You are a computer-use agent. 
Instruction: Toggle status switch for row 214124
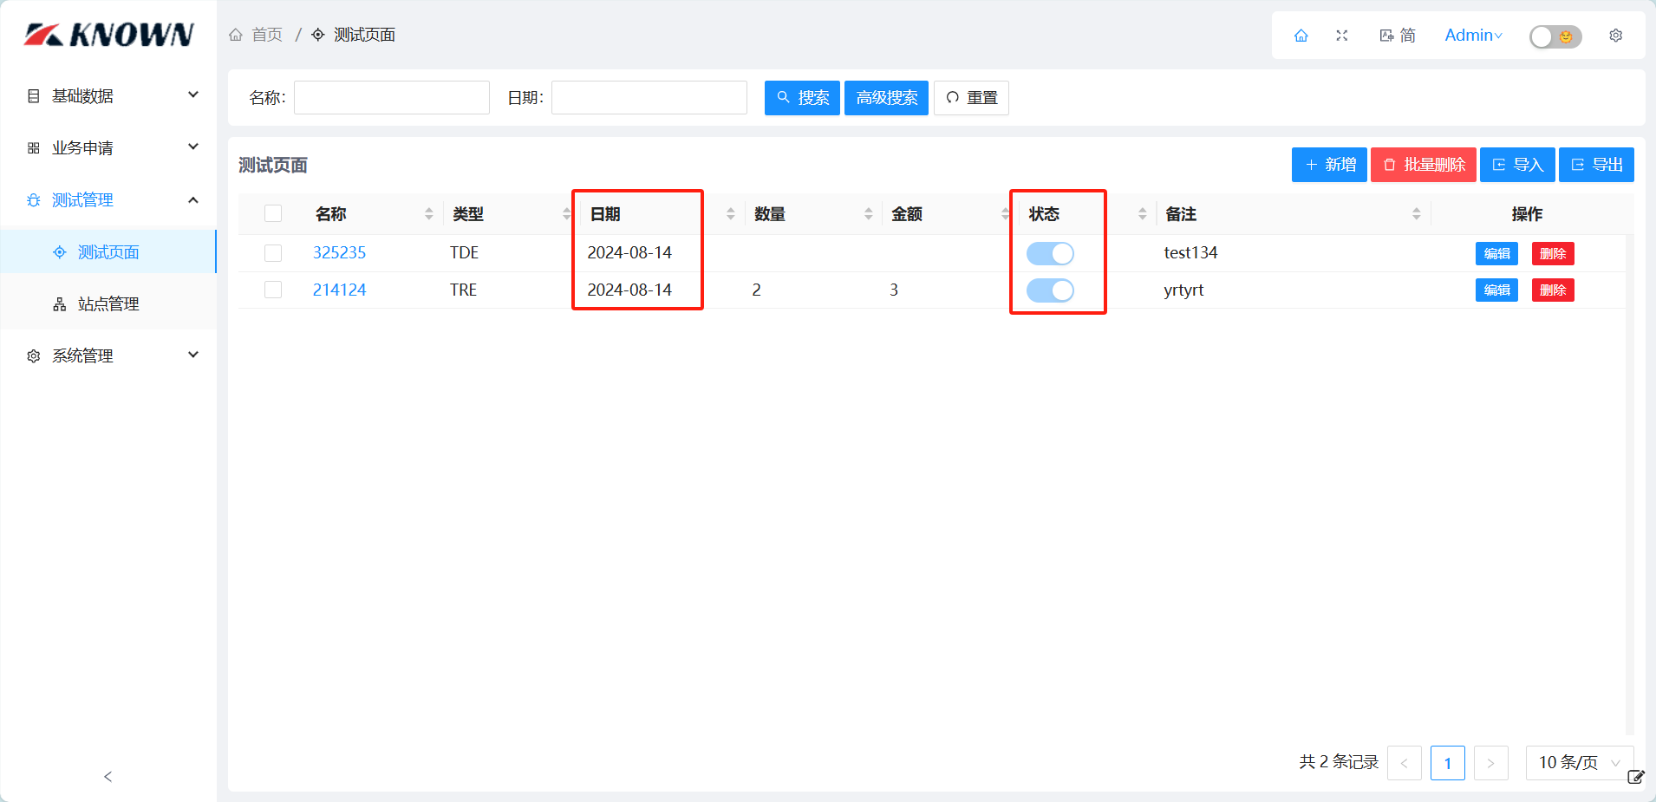click(1050, 290)
